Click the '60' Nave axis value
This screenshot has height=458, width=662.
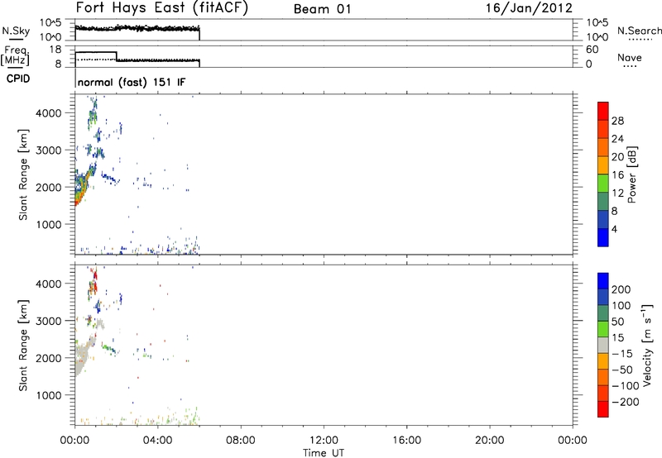coord(592,50)
